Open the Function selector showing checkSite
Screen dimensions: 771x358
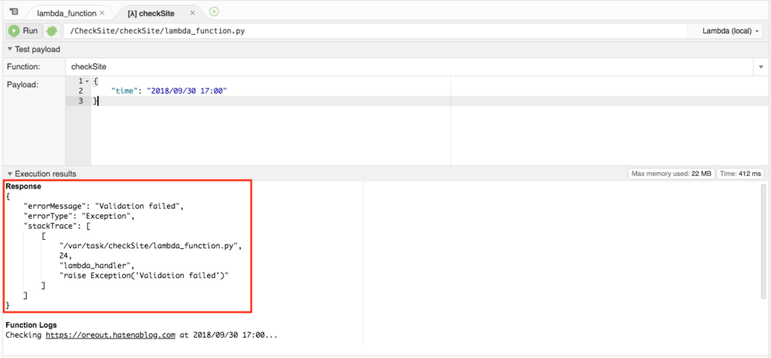(x=409, y=67)
